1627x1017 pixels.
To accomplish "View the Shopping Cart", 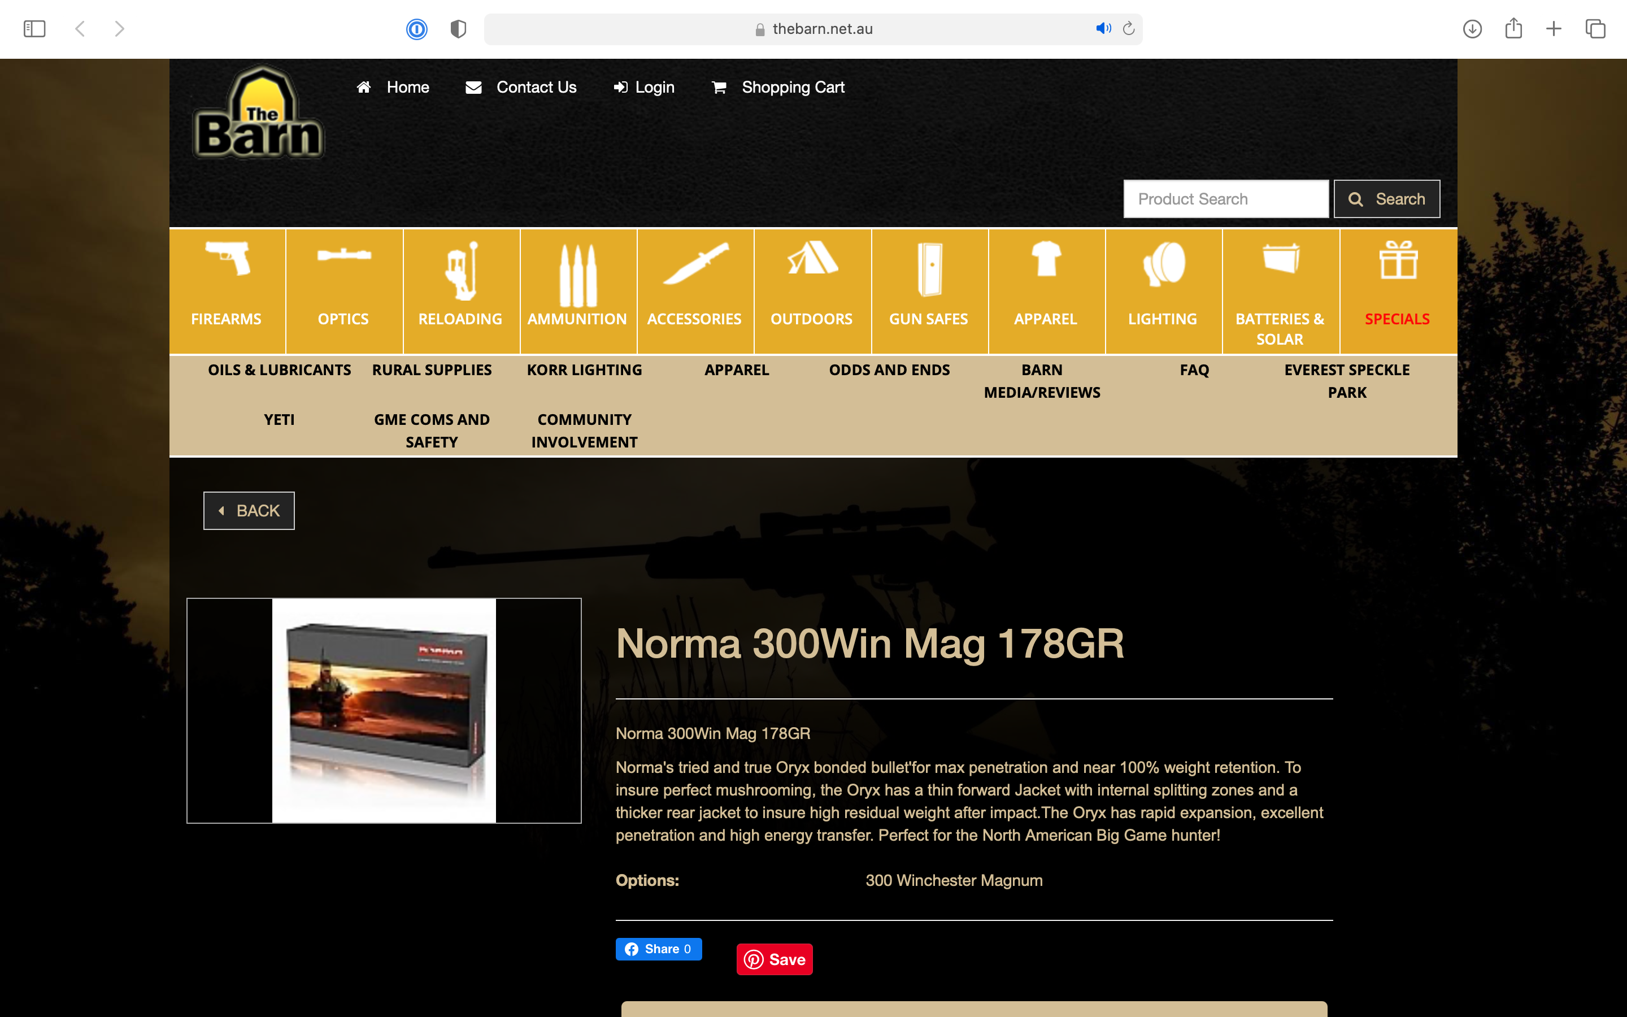I will (778, 88).
